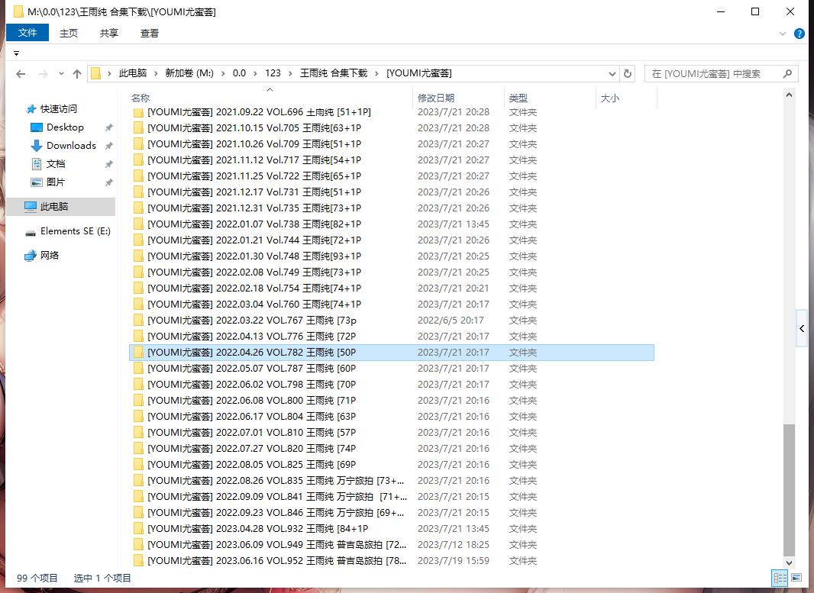The image size is (814, 593).
Task: Expand the ribbon with chevron arrow
Action: [x=783, y=34]
